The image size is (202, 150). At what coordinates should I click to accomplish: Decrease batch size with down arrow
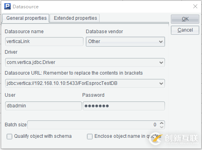(x=161, y=127)
